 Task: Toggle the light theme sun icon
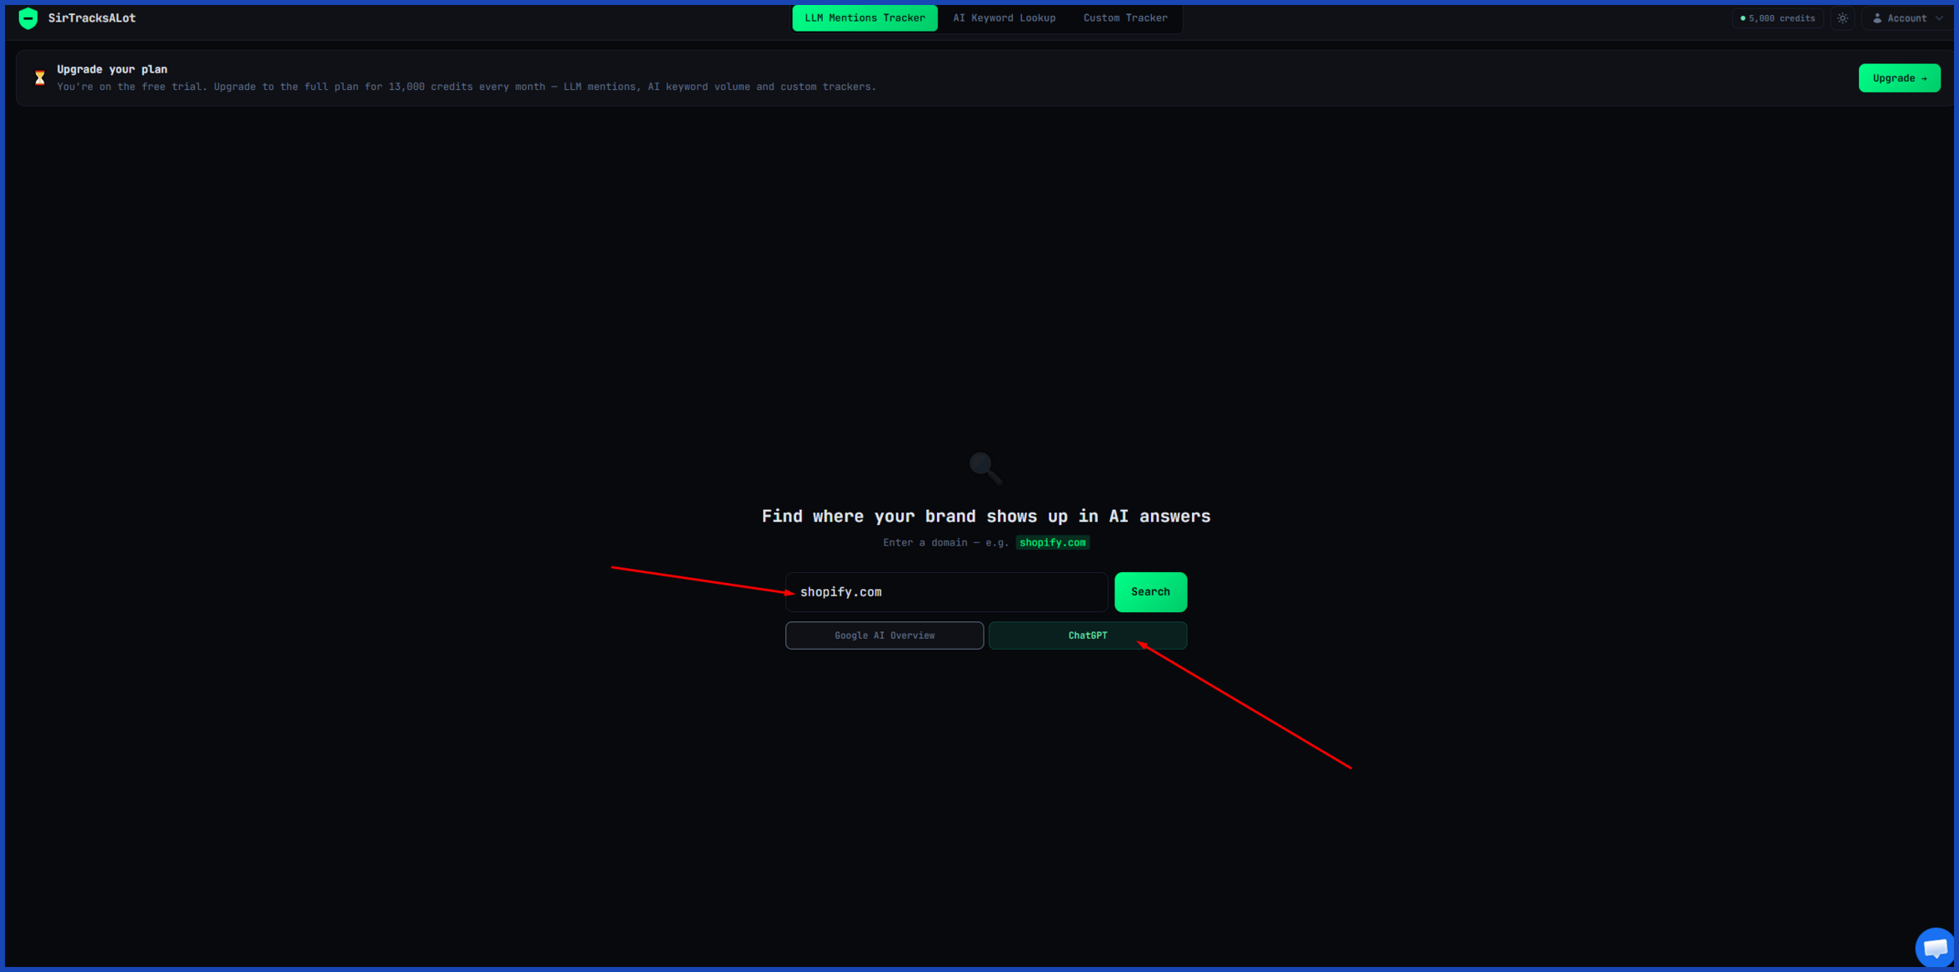pyautogui.click(x=1842, y=18)
